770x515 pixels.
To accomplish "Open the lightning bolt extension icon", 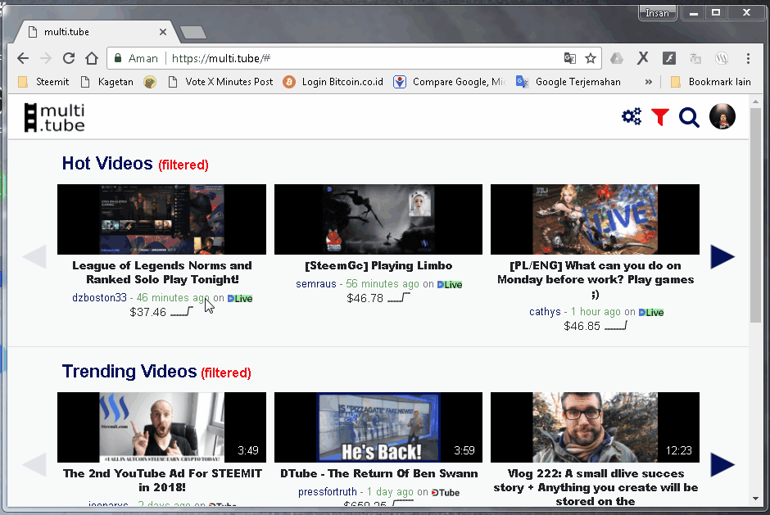I will [669, 58].
